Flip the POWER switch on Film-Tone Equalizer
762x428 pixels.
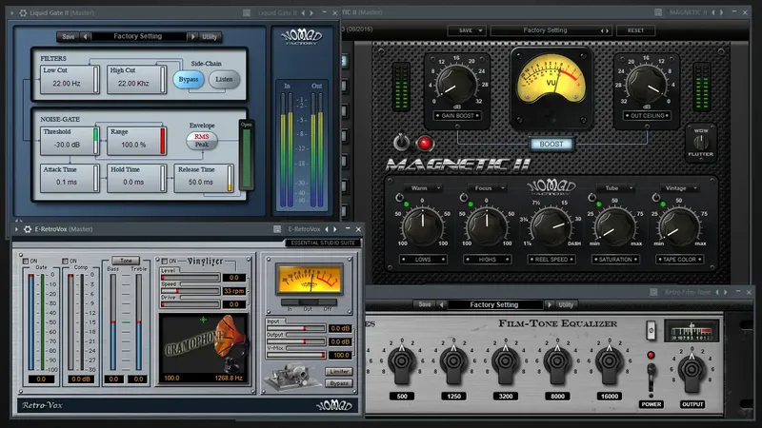point(651,377)
